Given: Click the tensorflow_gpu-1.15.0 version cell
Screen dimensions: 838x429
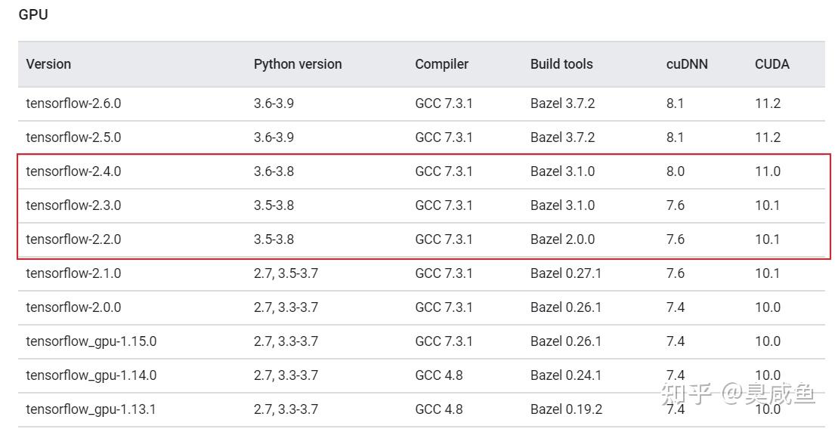Looking at the screenshot, I should (x=91, y=341).
